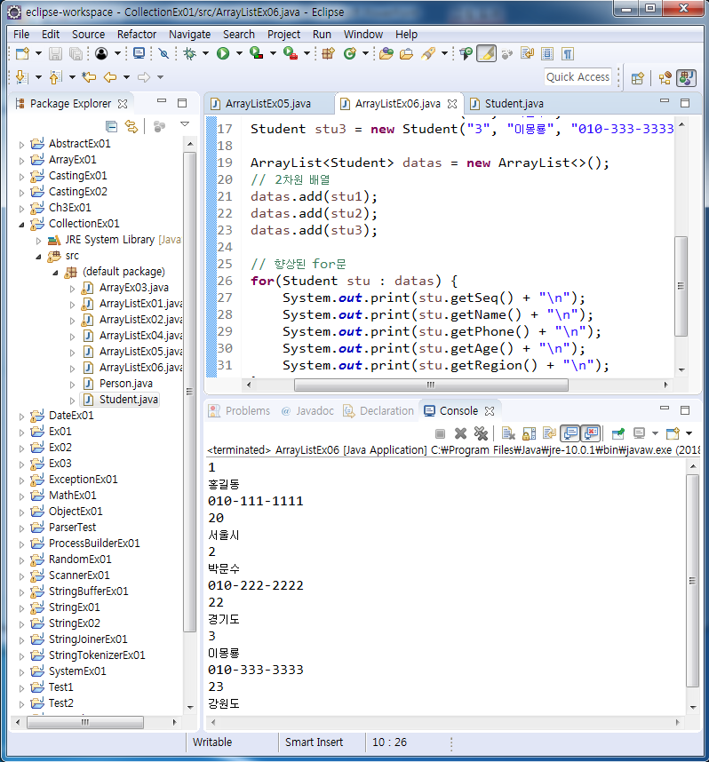Image resolution: width=709 pixels, height=762 pixels.
Task: Click the Open Type icon
Action: click(x=386, y=53)
